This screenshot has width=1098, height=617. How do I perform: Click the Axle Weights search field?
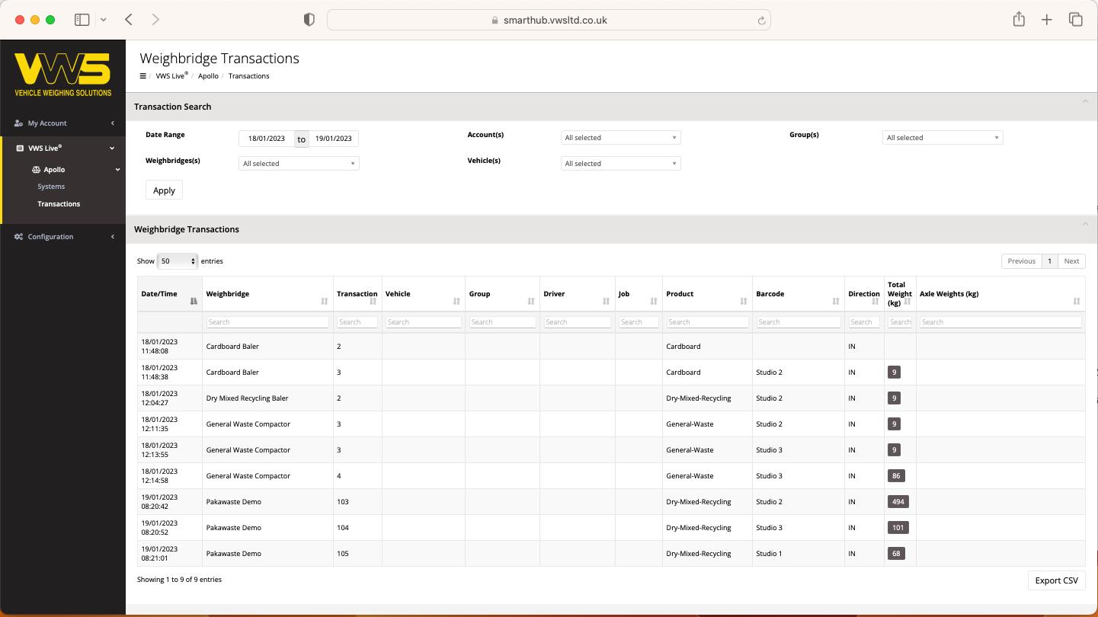coord(1000,322)
